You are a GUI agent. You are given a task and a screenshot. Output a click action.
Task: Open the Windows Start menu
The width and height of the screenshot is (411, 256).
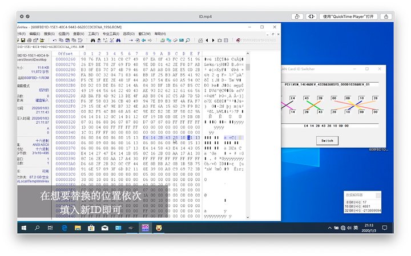(x=24, y=227)
